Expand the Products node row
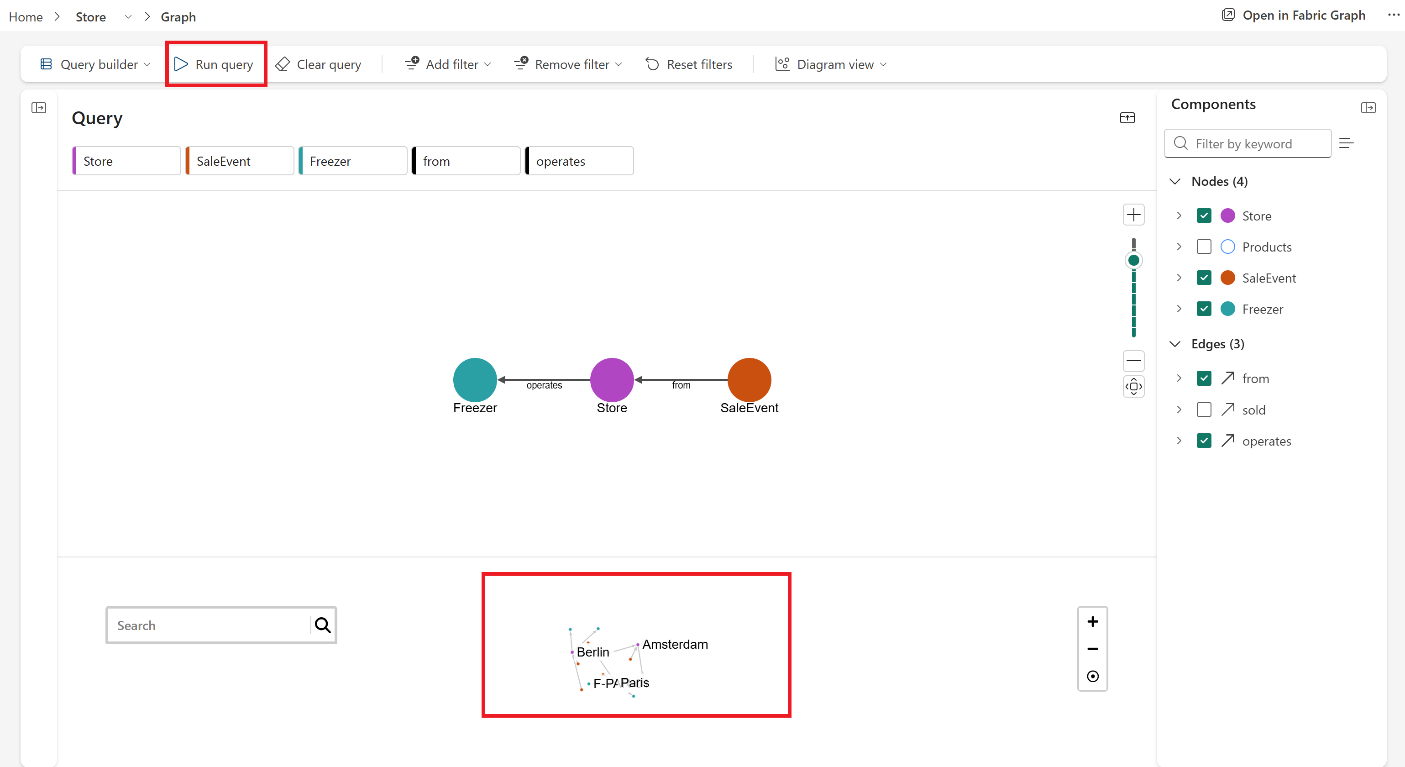1405x767 pixels. click(x=1179, y=247)
